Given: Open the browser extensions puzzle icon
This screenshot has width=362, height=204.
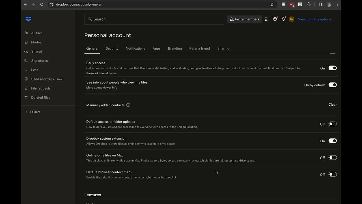Looking at the screenshot, I should (309, 5).
